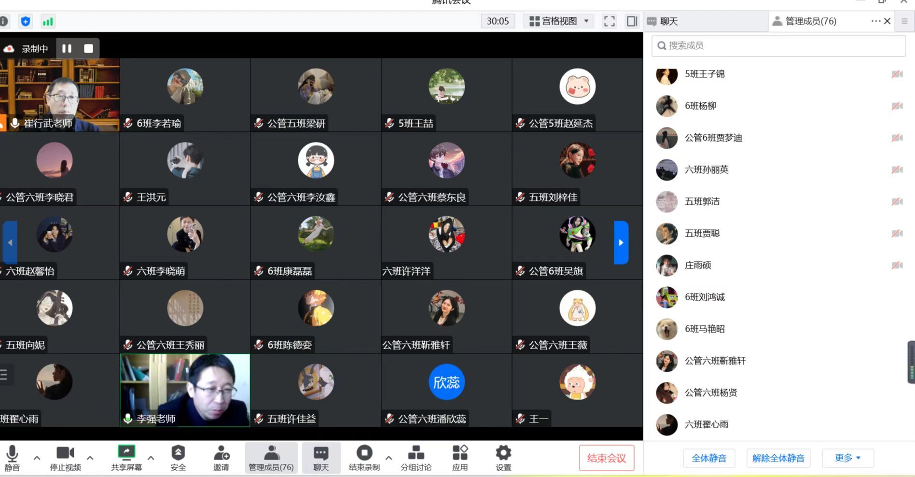Enter fullscreen mode with the fullscreen icon
Image resolution: width=915 pixels, height=477 pixels.
[609, 21]
